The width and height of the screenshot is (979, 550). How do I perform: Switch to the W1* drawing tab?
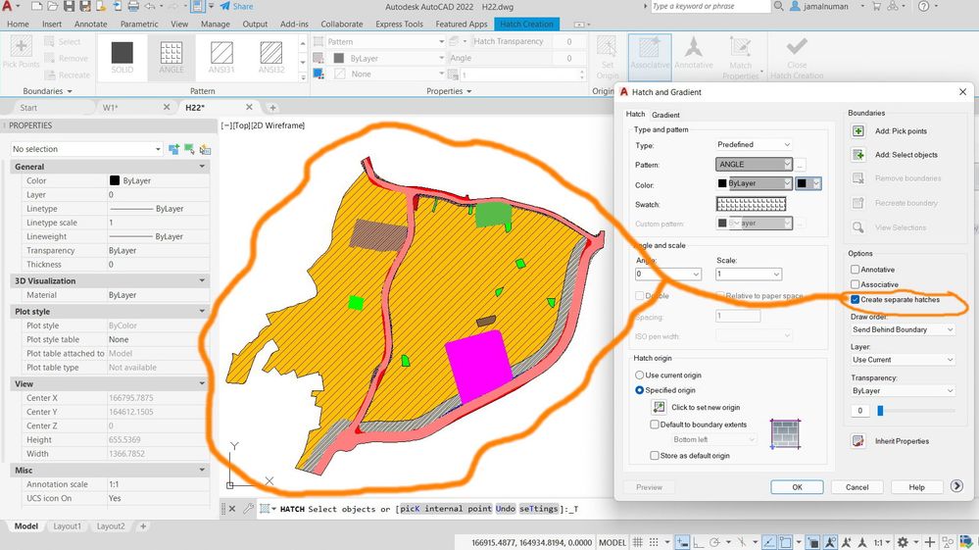point(111,108)
